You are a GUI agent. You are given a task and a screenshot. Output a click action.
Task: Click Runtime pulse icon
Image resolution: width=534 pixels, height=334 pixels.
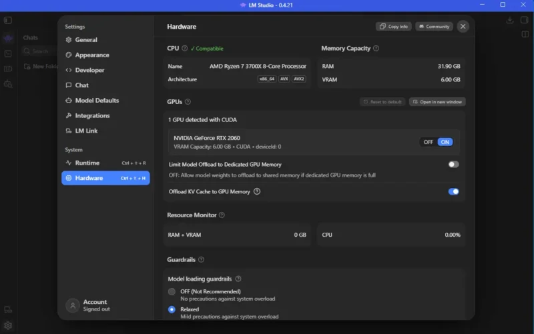click(x=69, y=163)
